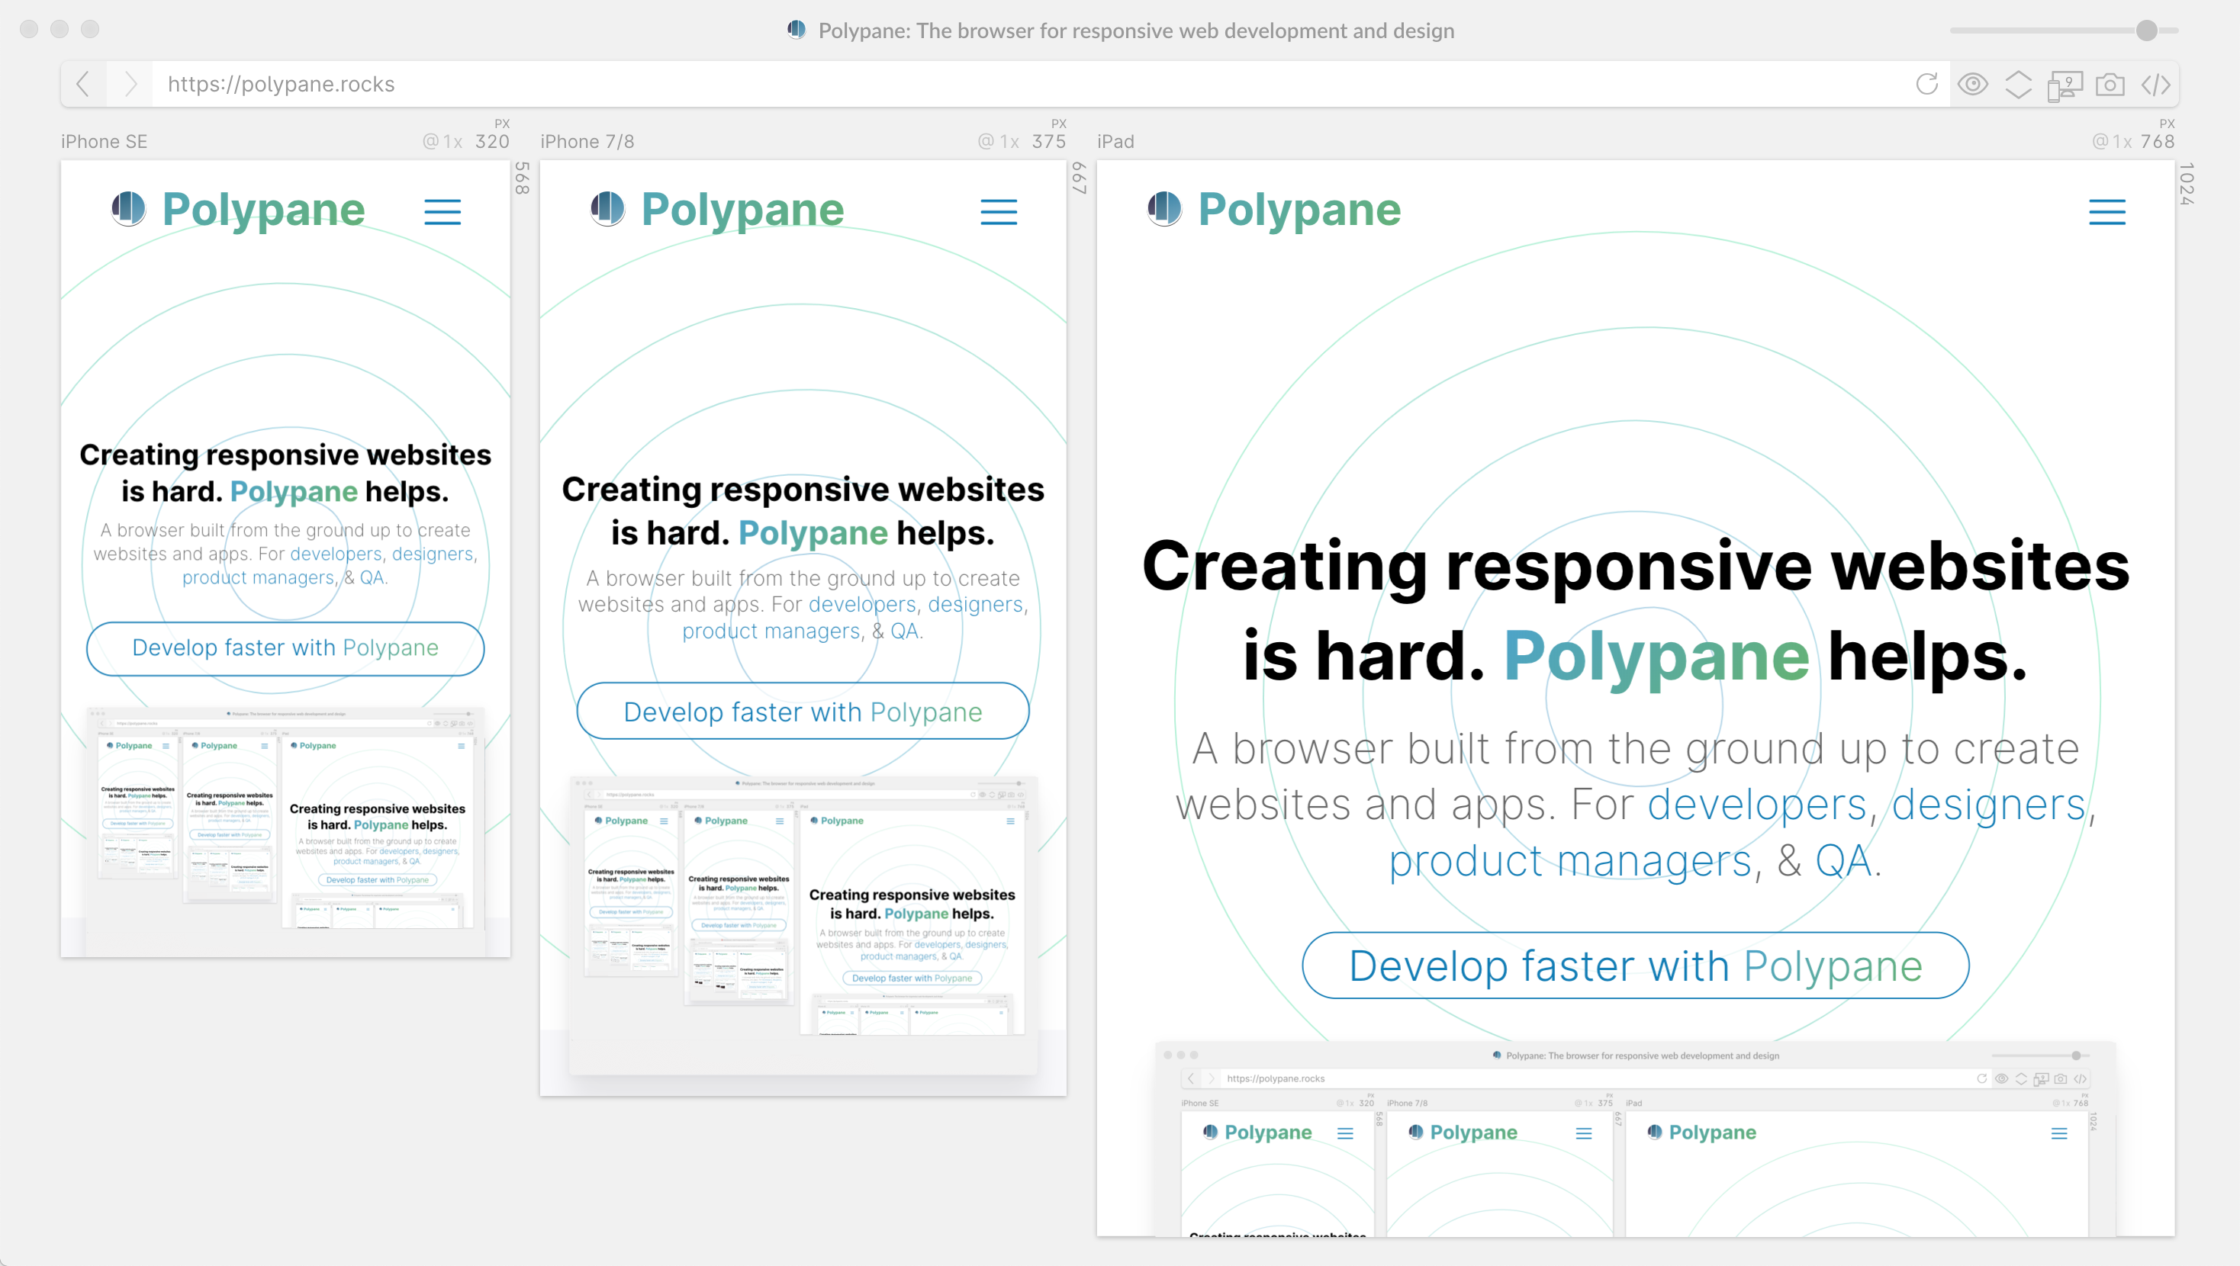Viewport: 2240px width, 1266px height.
Task: Follow the 'designers' link in iPad pane
Action: click(x=1989, y=805)
